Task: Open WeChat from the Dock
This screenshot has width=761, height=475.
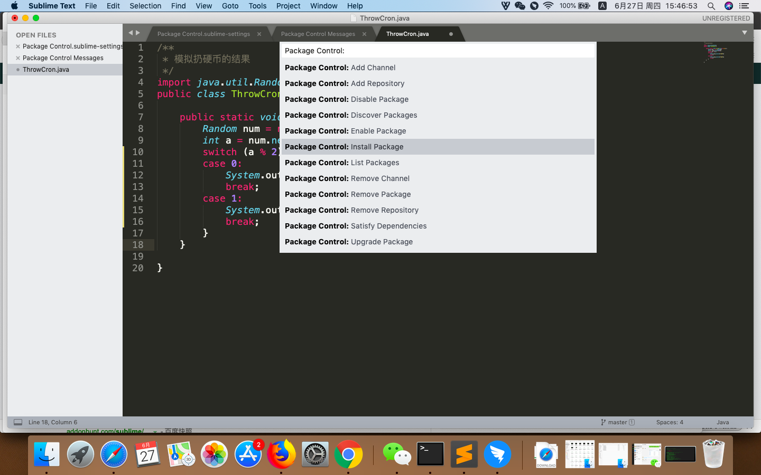Action: [x=397, y=454]
